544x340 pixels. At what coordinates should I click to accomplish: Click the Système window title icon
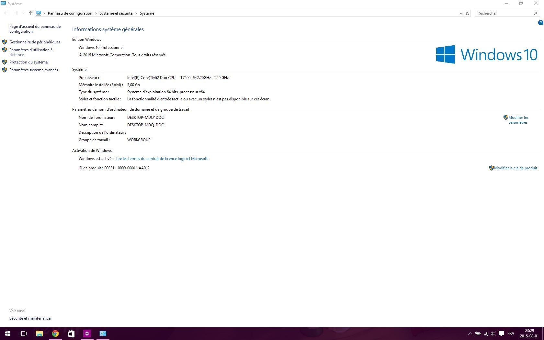click(x=3, y=4)
